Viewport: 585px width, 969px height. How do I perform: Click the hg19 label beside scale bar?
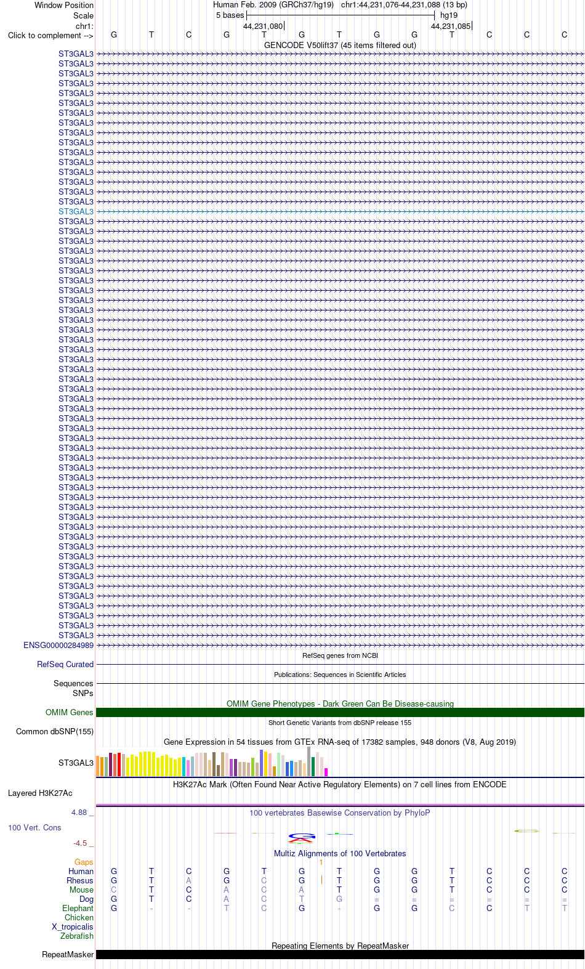pyautogui.click(x=449, y=15)
